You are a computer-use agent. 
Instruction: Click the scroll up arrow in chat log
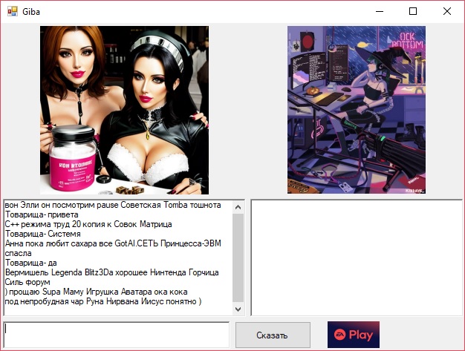(238, 206)
